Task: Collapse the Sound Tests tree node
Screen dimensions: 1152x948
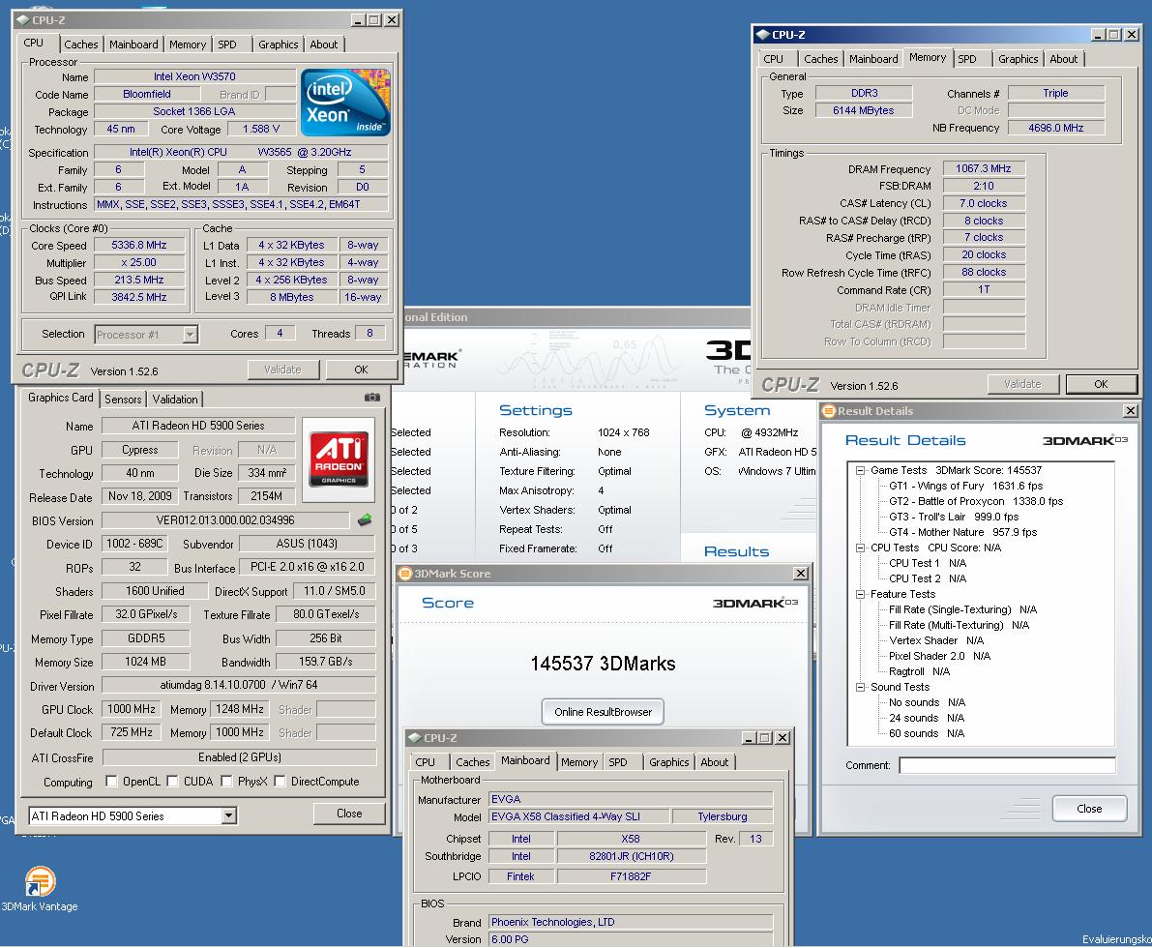Action: tap(860, 687)
